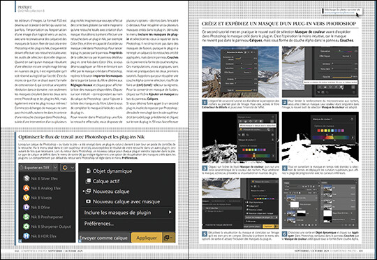Select Nouveau calque avec masque
Viewport: 377px width, 260px height.
click(123, 201)
